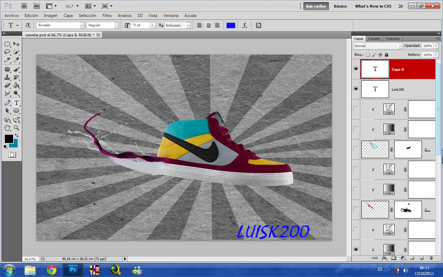443x277 pixels.
Task: Open the Filtro menu
Action: 107,16
